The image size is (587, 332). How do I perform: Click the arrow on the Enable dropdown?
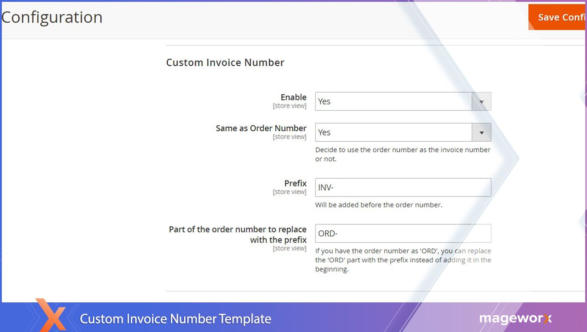coord(481,101)
